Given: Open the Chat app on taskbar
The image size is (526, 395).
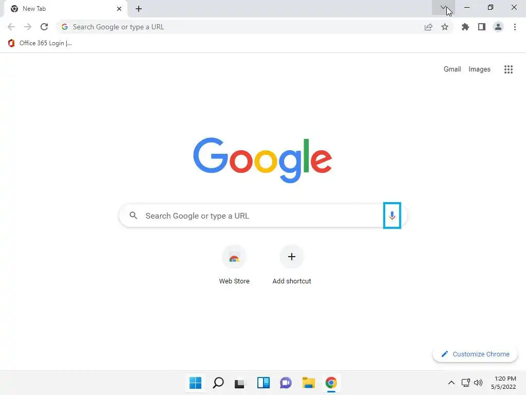Looking at the screenshot, I should click(x=286, y=383).
